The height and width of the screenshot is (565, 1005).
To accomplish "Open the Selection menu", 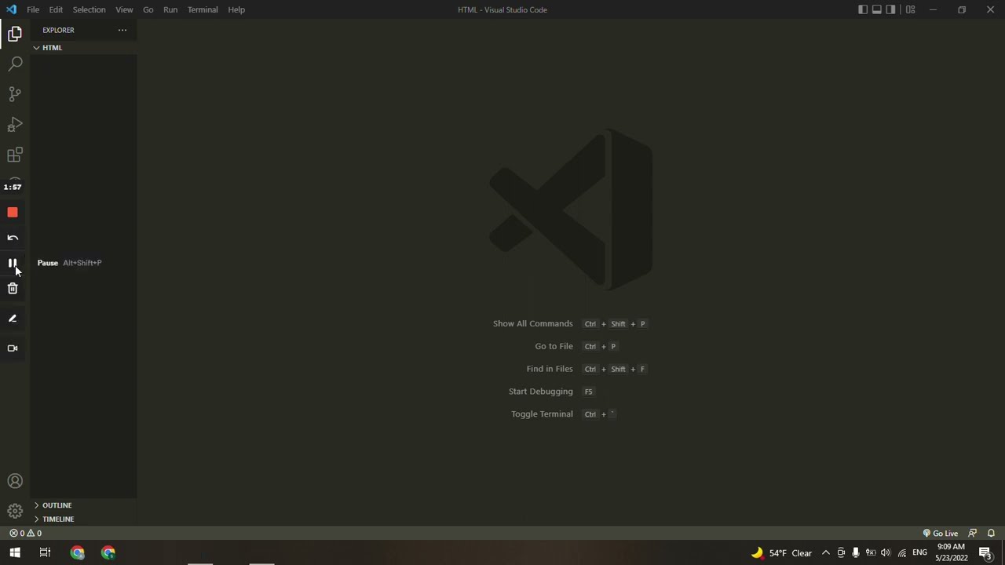I will click(89, 9).
